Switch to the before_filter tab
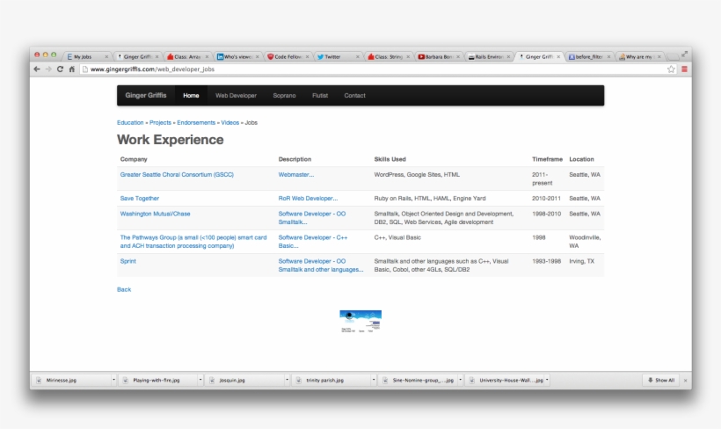 pos(587,56)
